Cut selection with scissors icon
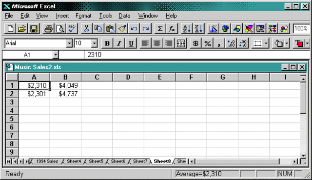The width and height of the screenshot is (312, 180). point(86,29)
